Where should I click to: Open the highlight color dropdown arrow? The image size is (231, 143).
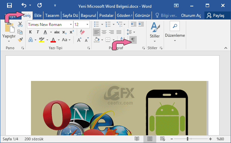47,40
